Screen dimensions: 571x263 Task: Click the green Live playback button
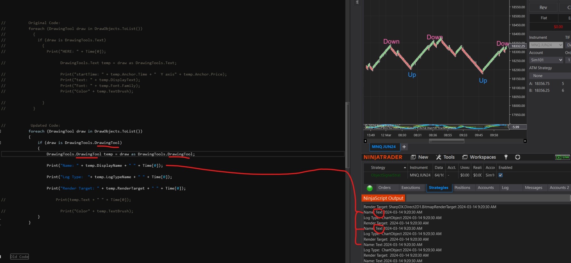(562, 157)
